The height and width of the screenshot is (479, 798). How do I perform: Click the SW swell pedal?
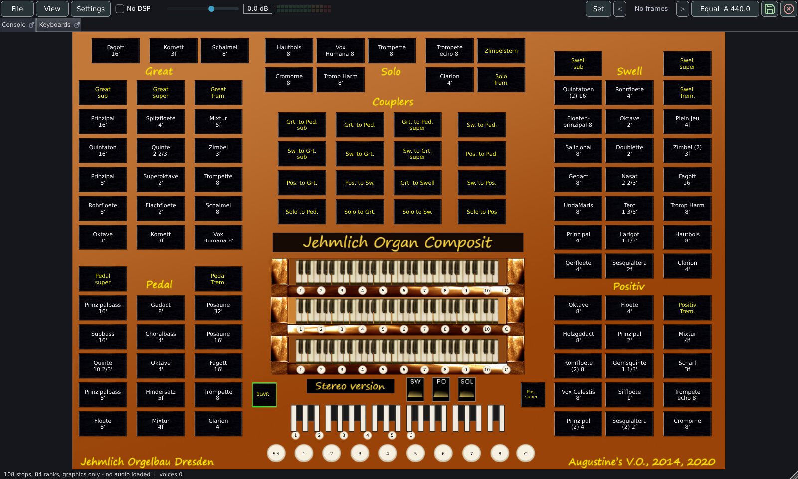click(x=415, y=389)
